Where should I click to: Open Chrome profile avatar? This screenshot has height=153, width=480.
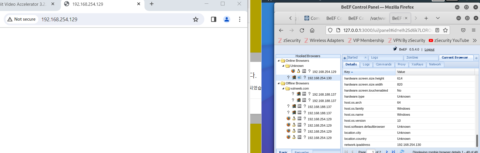pos(227,19)
